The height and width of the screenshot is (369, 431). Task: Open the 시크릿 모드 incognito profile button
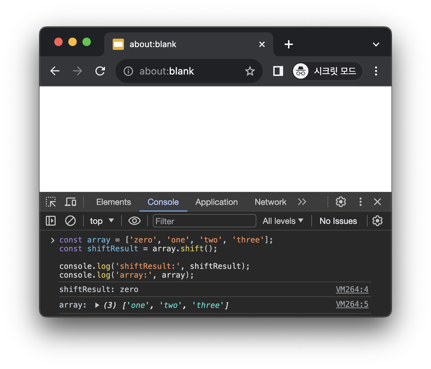327,71
